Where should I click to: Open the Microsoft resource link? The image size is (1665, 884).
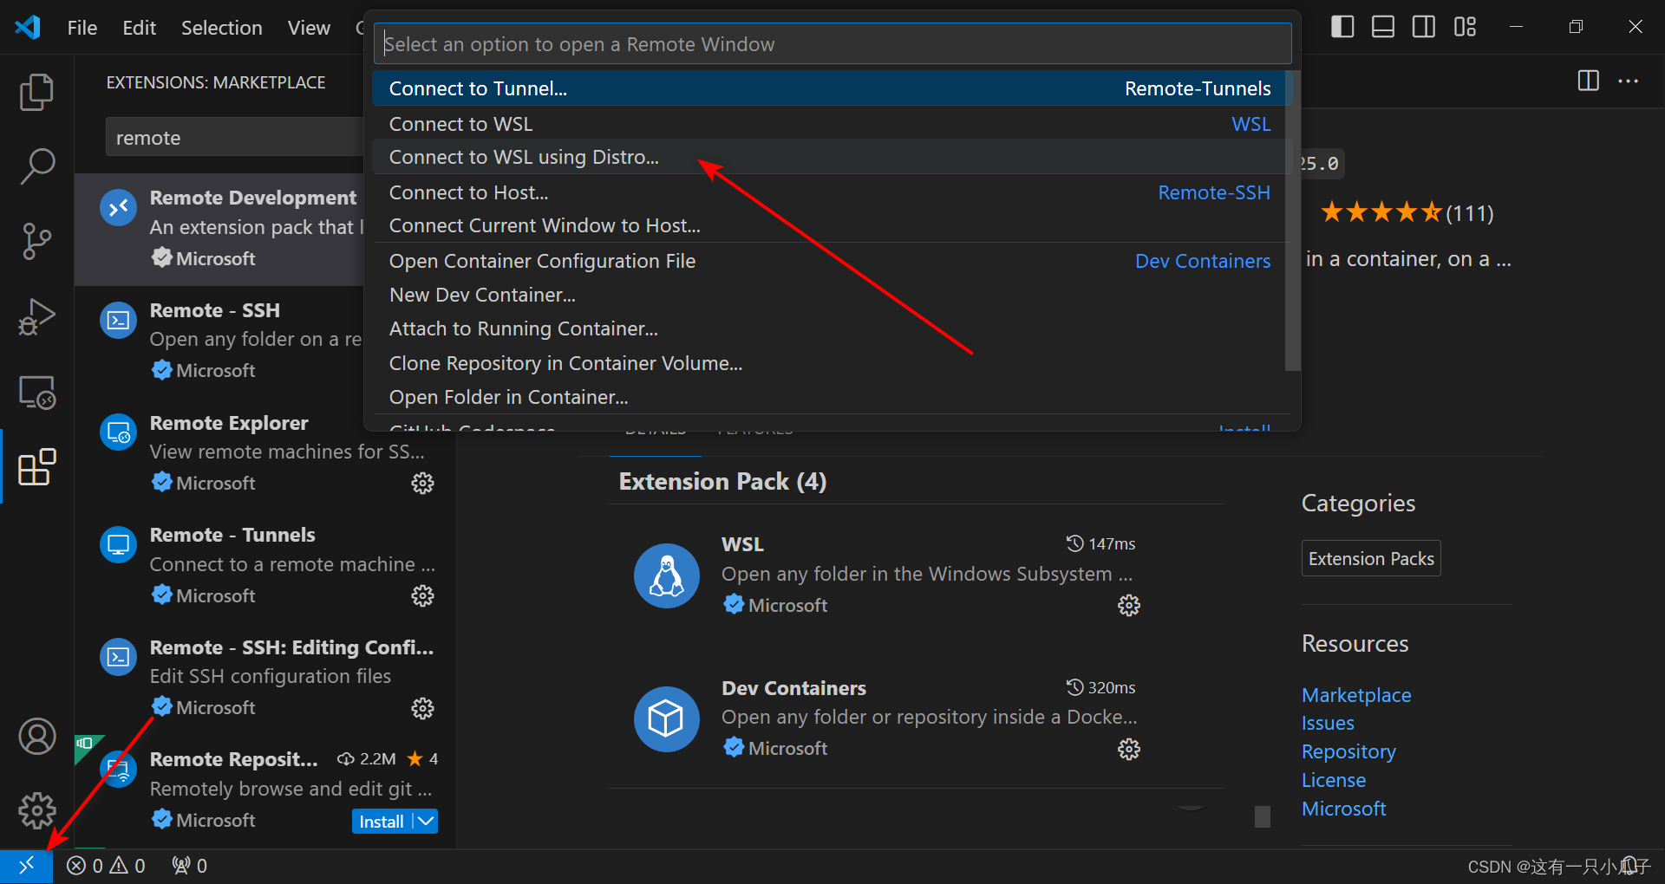click(1343, 809)
